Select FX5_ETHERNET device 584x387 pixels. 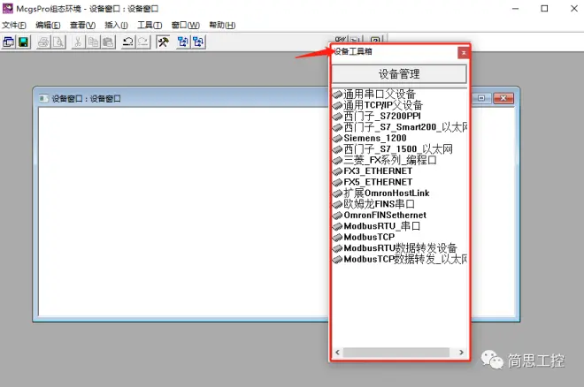[x=373, y=182]
